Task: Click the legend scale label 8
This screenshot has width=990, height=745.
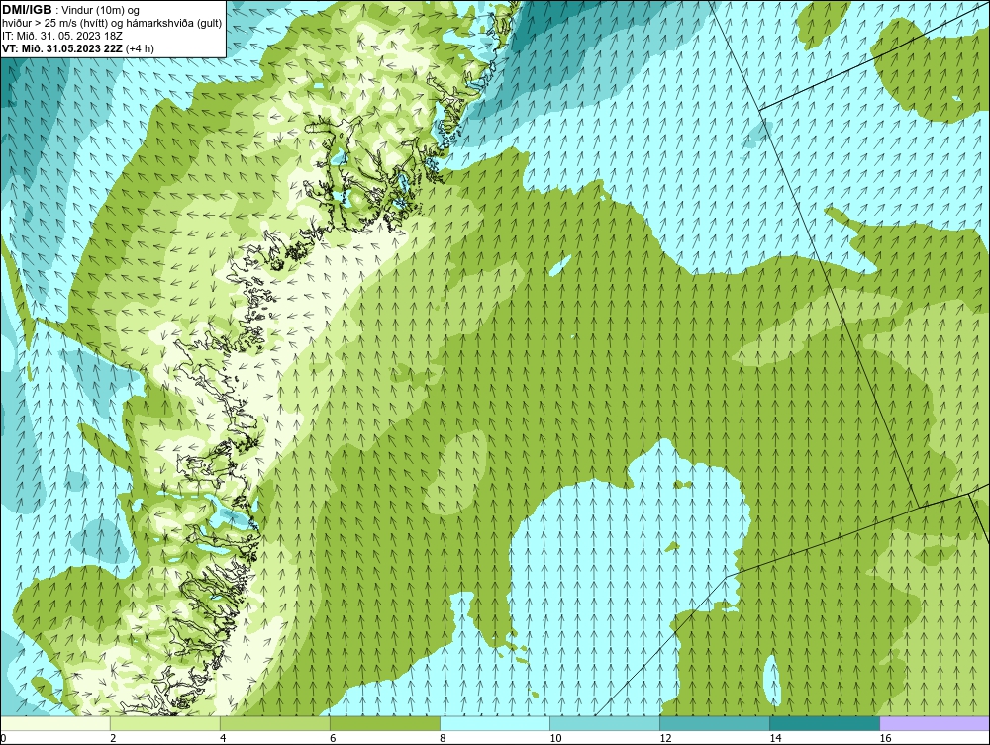Action: tap(442, 738)
